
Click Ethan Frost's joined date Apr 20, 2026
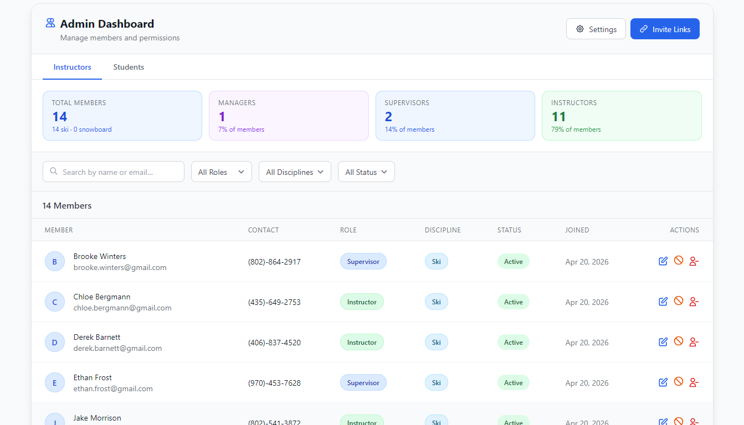pyautogui.click(x=587, y=382)
